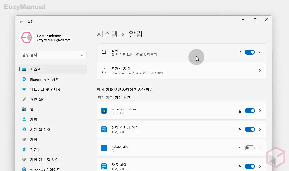Click the KakaoTalk app icon
Viewport: 289px width, 171px height.
click(104, 148)
